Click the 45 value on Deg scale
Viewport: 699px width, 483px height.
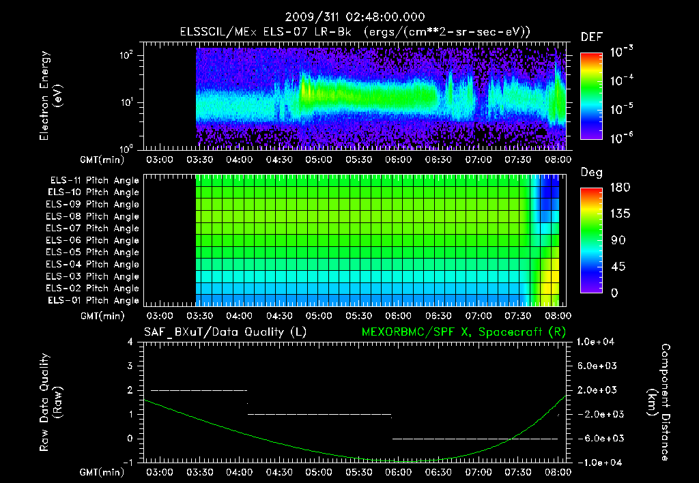point(618,267)
